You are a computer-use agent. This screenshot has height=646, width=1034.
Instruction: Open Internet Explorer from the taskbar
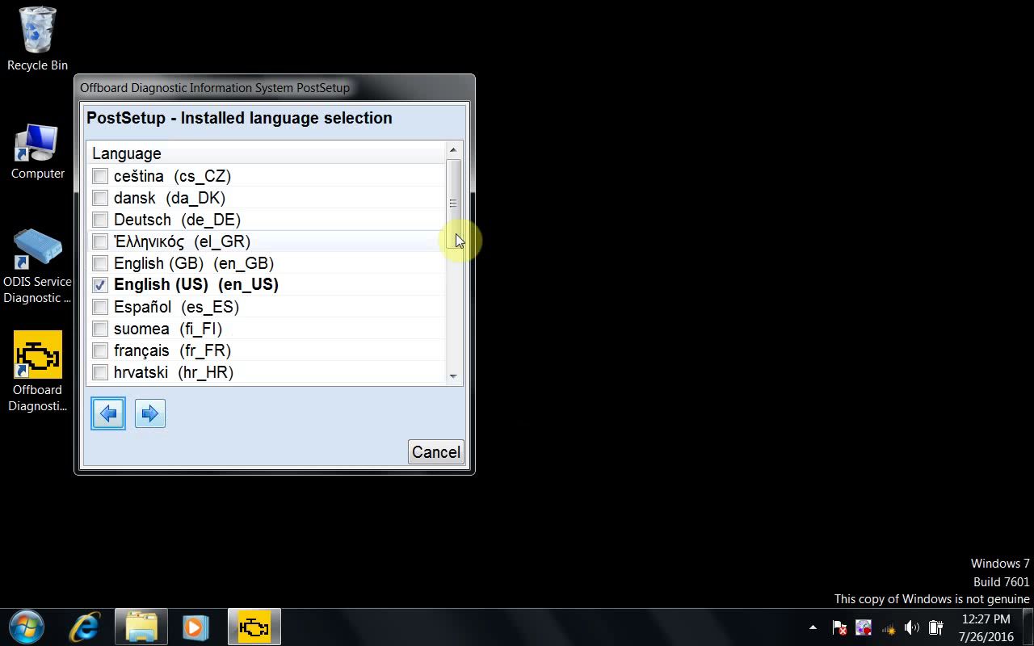click(x=85, y=627)
